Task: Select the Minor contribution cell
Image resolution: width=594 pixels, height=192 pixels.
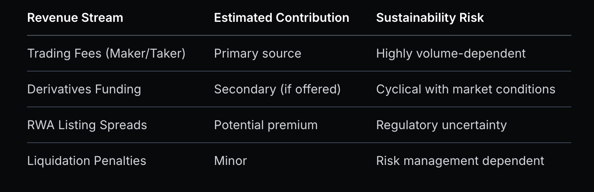Action: tap(230, 161)
